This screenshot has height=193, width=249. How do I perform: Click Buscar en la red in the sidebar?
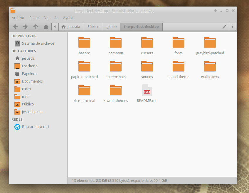[x=35, y=127]
